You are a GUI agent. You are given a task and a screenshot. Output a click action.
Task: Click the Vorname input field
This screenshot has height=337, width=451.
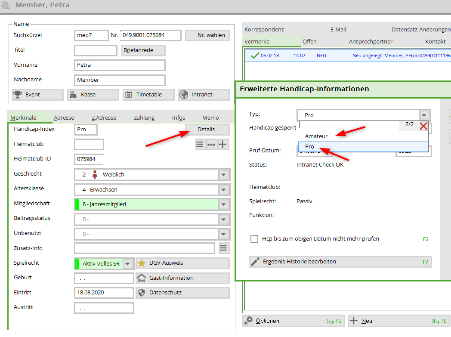120,65
